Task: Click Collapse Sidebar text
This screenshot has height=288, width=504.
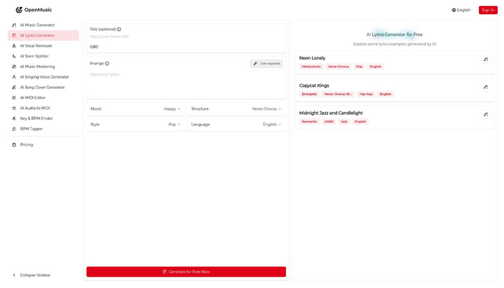Action: [35, 275]
